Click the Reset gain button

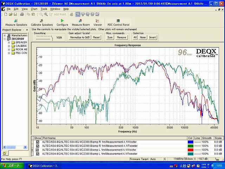[96, 38]
